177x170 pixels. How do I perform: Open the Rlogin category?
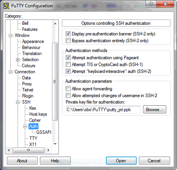[28, 96]
